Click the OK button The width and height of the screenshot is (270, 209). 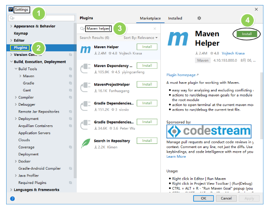click(203, 198)
